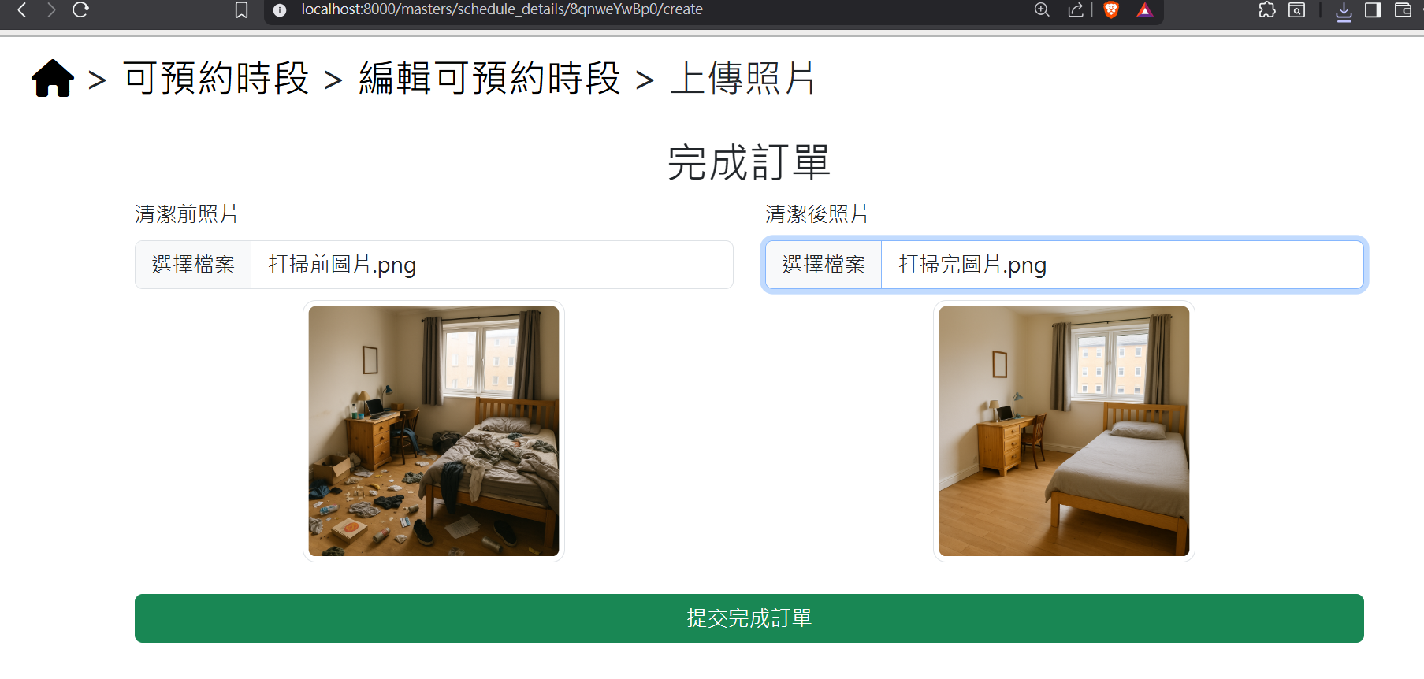Open the downloads icon
Viewport: 1424px width, 679px height.
1344,11
